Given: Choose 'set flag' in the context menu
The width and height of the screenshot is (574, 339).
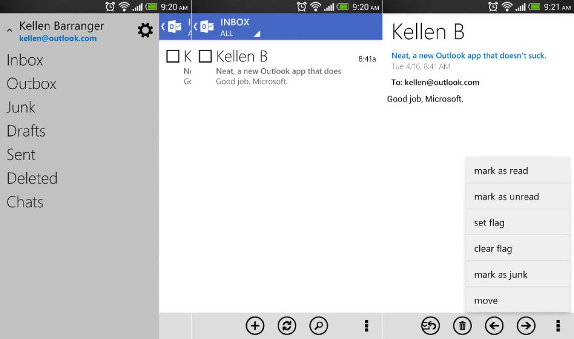Looking at the screenshot, I should pyautogui.click(x=489, y=223).
